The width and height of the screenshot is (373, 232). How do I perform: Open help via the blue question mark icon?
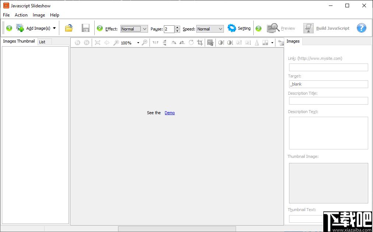click(x=361, y=28)
